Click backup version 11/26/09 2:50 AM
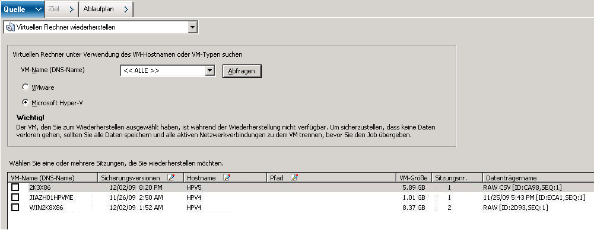The width and height of the screenshot is (594, 230). (x=136, y=197)
